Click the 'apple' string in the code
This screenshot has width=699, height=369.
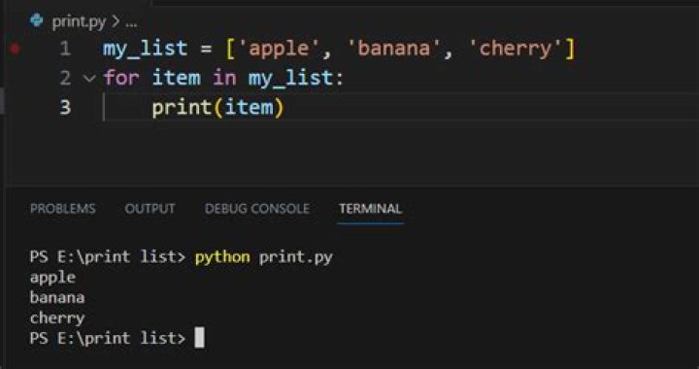tap(279, 49)
